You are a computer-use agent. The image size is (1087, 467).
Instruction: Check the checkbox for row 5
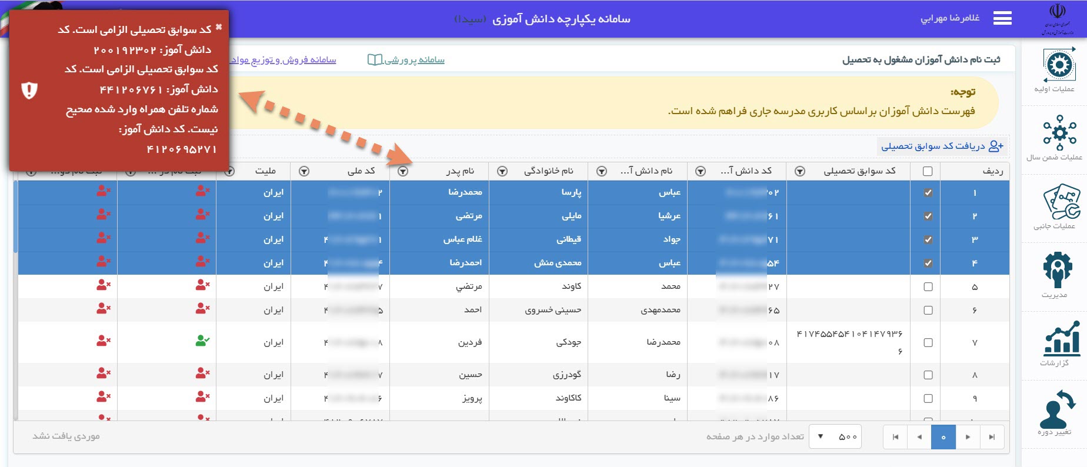928,286
